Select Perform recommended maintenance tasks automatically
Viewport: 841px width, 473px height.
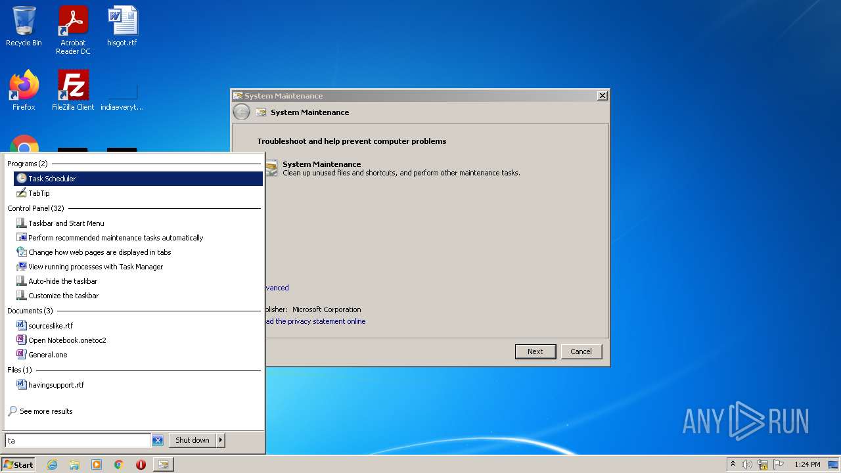138,238
